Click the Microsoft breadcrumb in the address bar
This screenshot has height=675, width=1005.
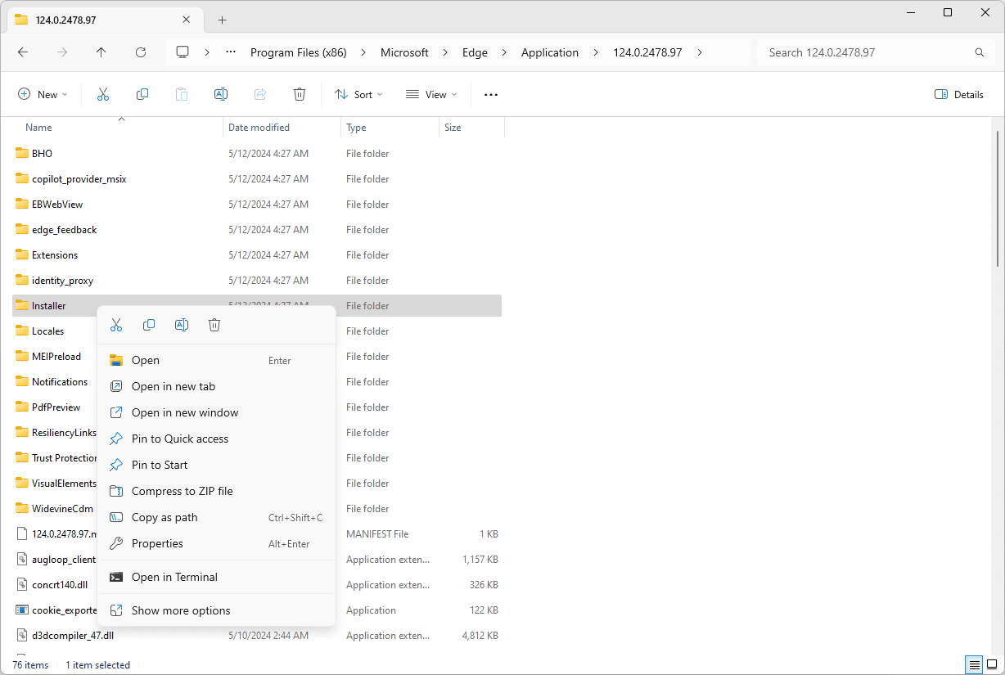click(404, 52)
